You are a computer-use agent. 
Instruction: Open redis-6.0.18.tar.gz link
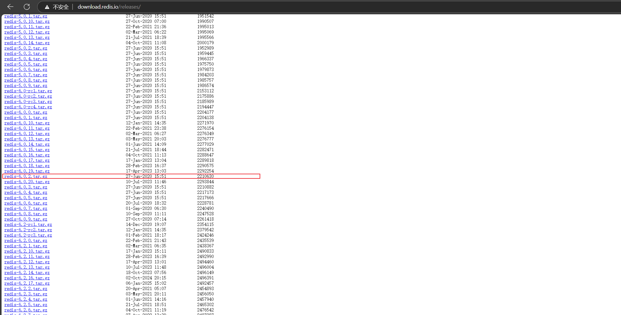27,166
